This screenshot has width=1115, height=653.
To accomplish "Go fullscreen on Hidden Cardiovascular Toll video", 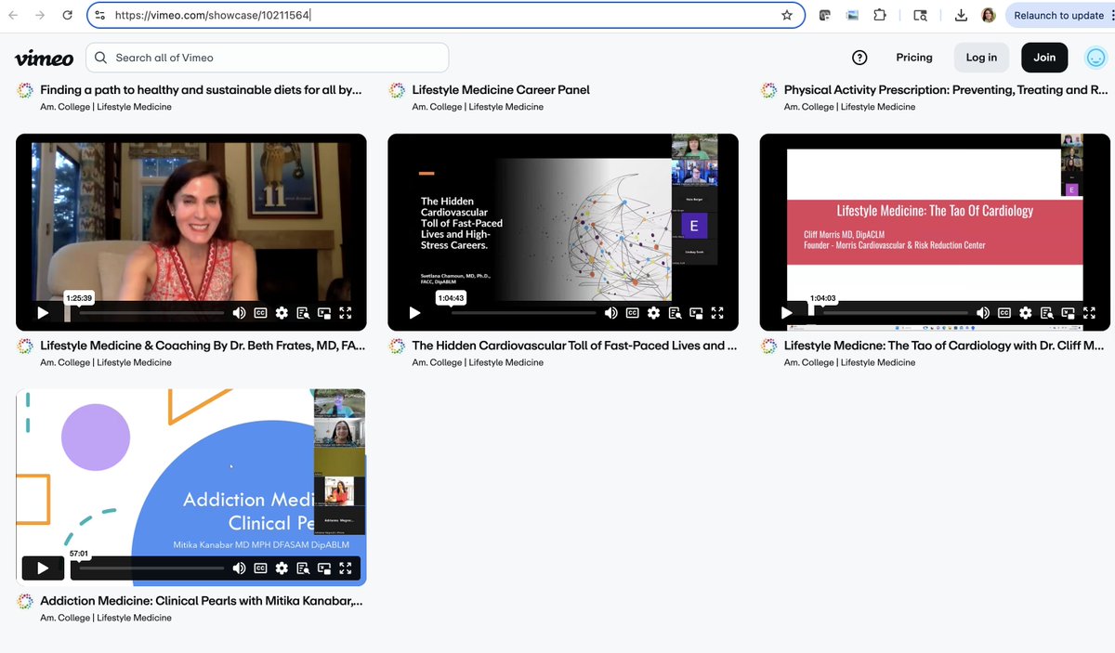I will click(717, 313).
